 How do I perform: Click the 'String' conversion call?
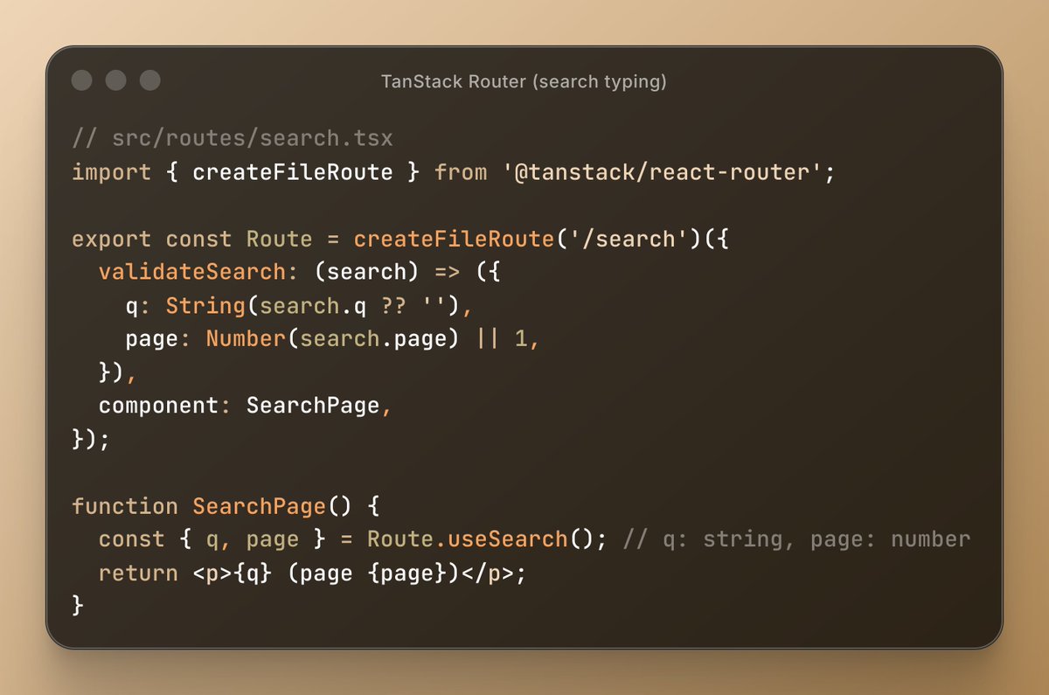205,305
